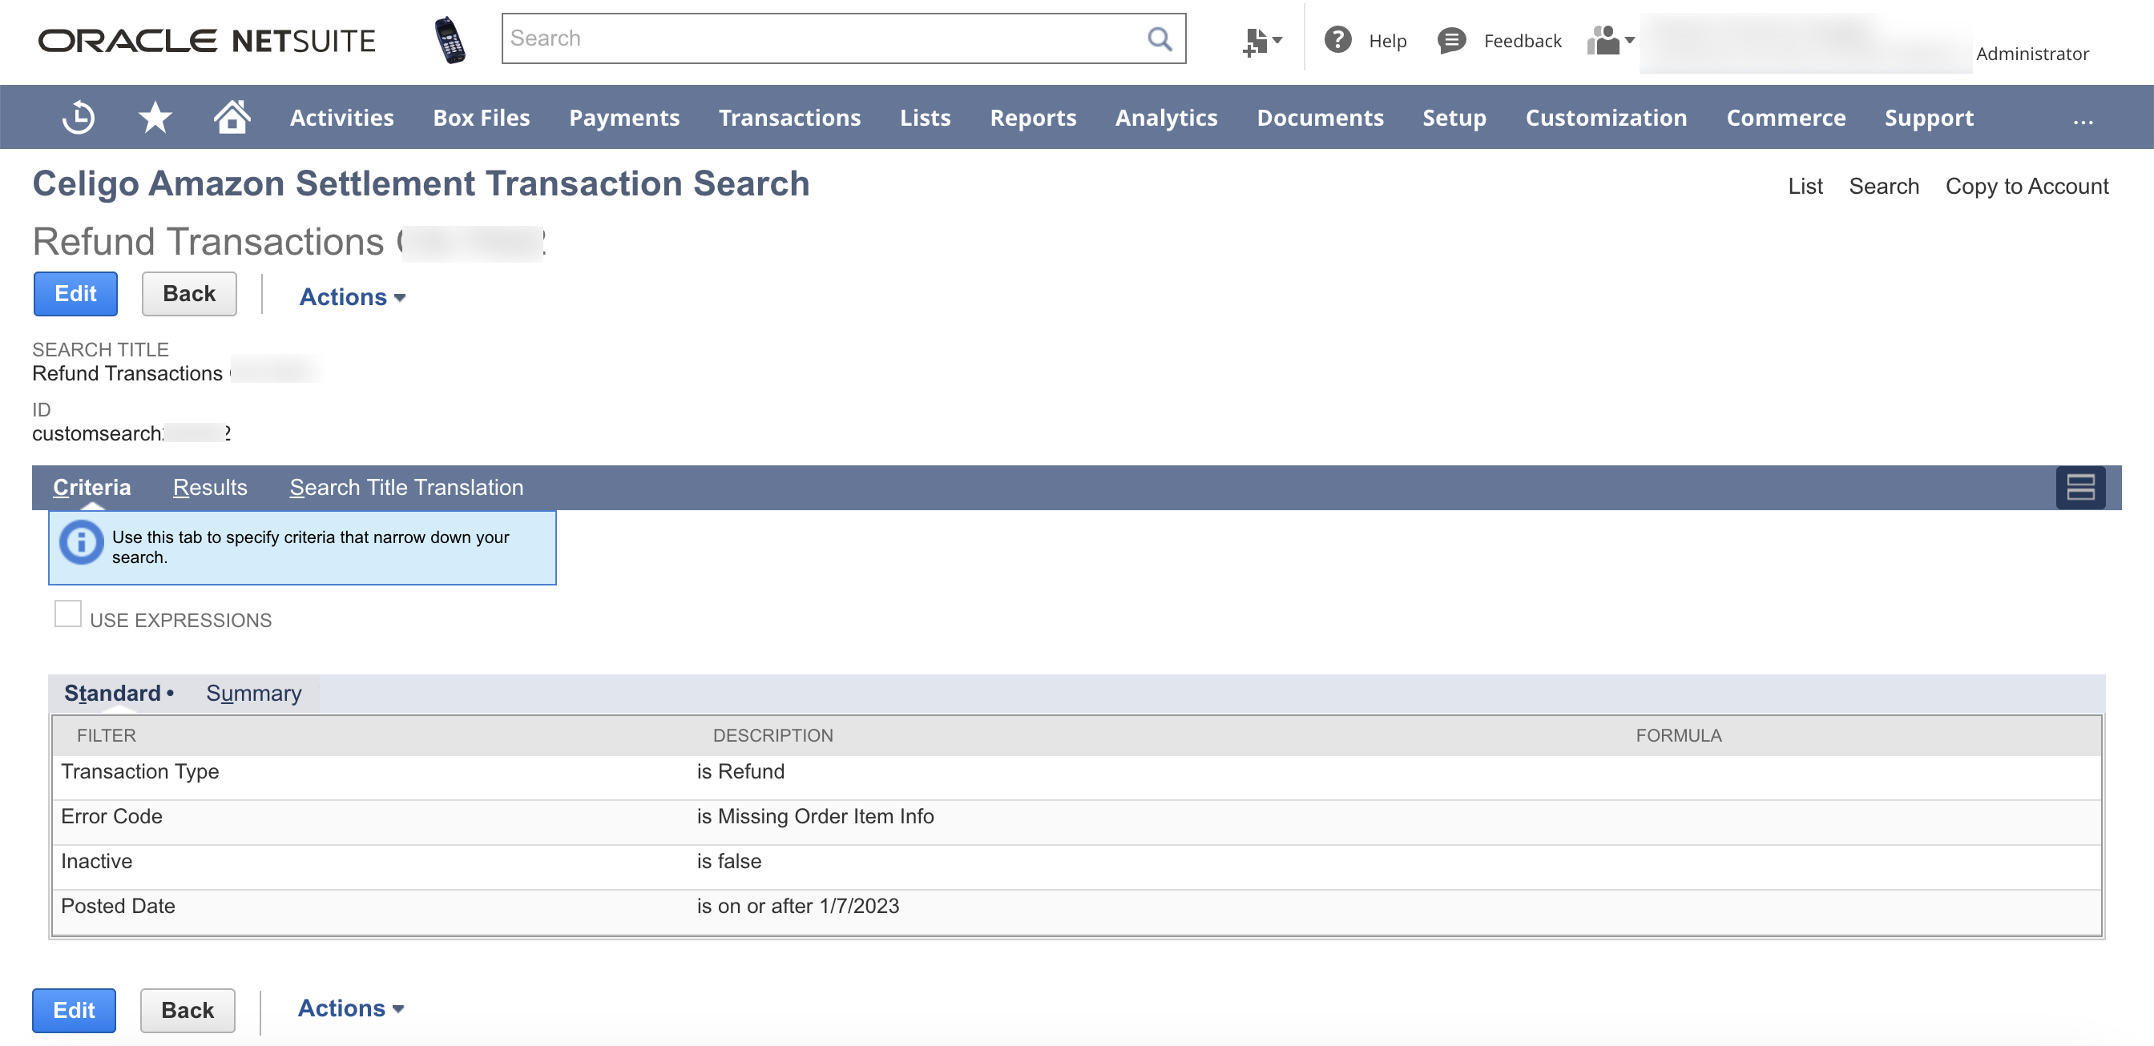Expand the top Actions dropdown

[x=352, y=296]
